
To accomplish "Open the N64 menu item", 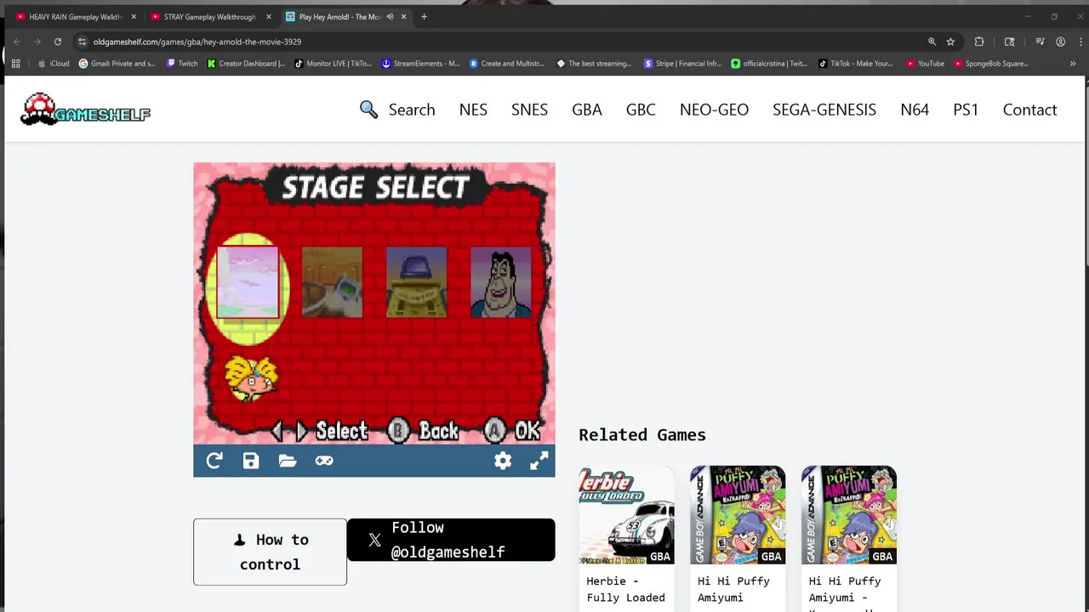I will coord(915,110).
